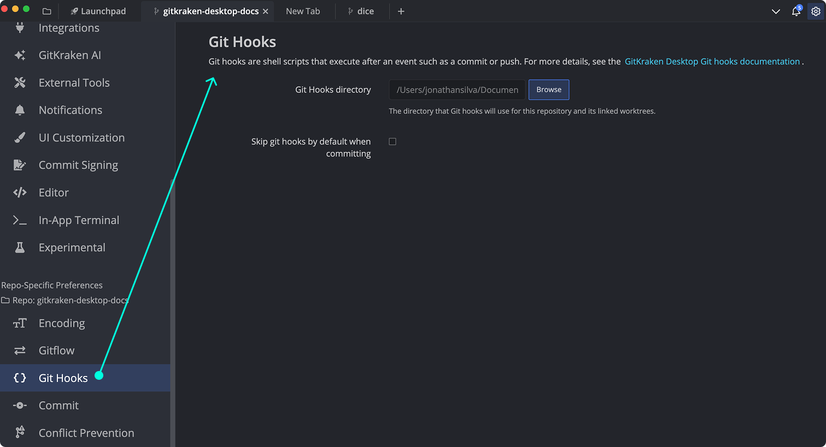Open Editor settings via the code icon
The height and width of the screenshot is (447, 826).
(x=20, y=192)
